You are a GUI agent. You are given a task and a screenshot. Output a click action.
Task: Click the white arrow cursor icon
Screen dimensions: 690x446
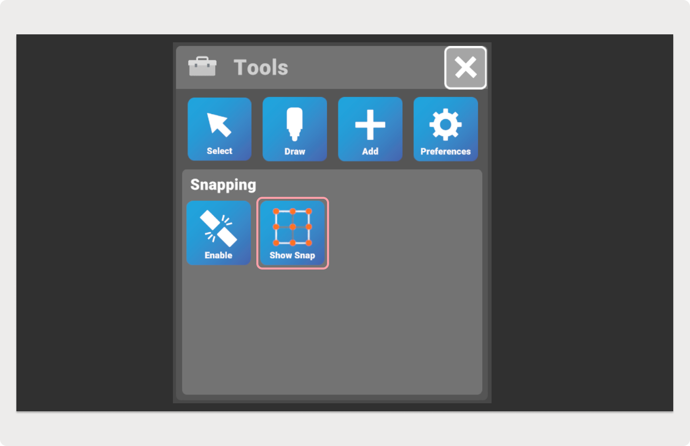click(x=219, y=125)
